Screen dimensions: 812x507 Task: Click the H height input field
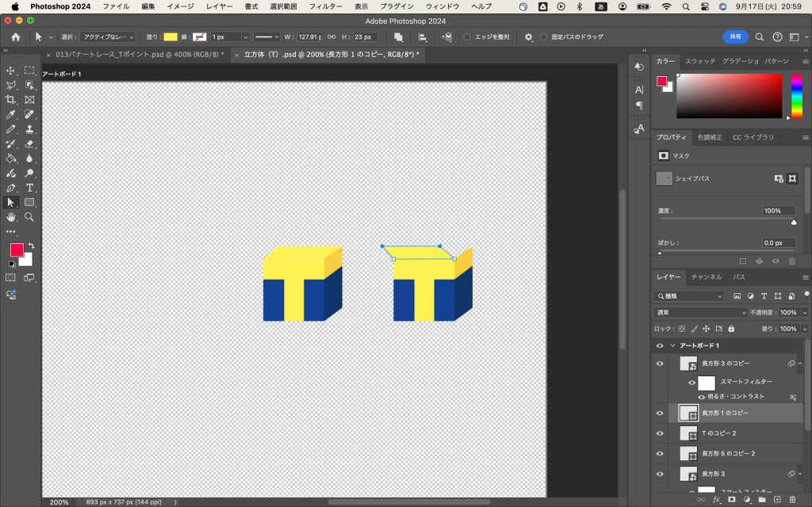364,37
